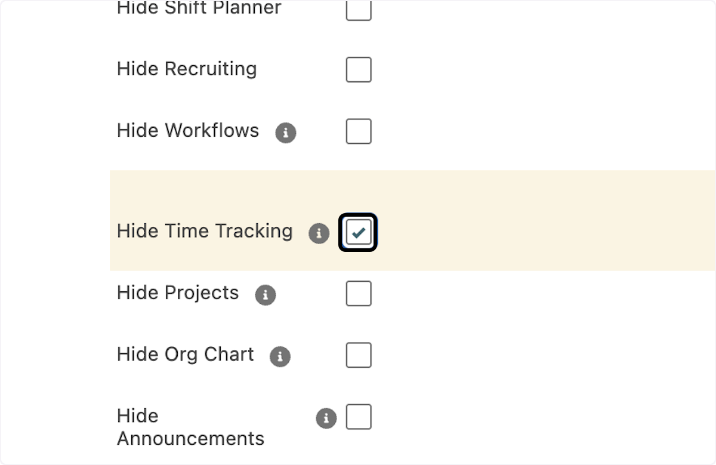
Task: Open the Hide Time Tracking info tooltip
Action: [x=319, y=234]
